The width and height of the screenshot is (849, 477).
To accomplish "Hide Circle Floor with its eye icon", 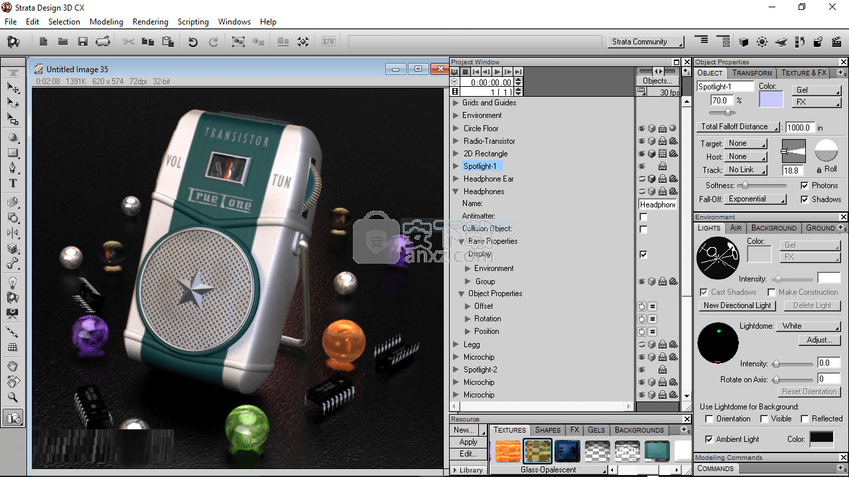I will [x=641, y=129].
